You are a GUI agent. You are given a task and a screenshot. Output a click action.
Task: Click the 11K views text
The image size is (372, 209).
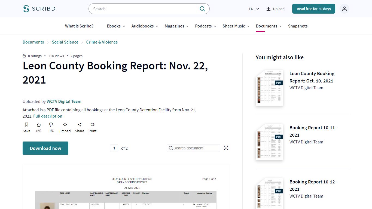(56, 56)
